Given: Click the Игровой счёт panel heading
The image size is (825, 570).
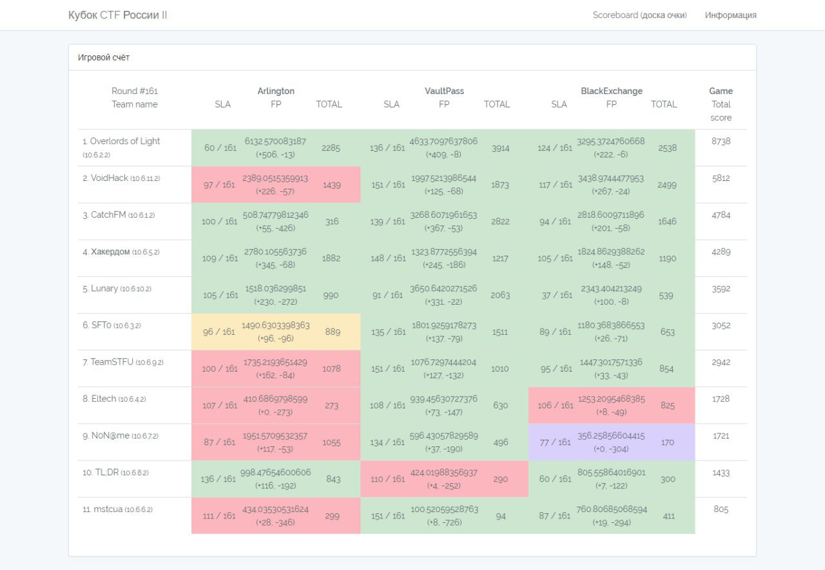Looking at the screenshot, I should (104, 57).
